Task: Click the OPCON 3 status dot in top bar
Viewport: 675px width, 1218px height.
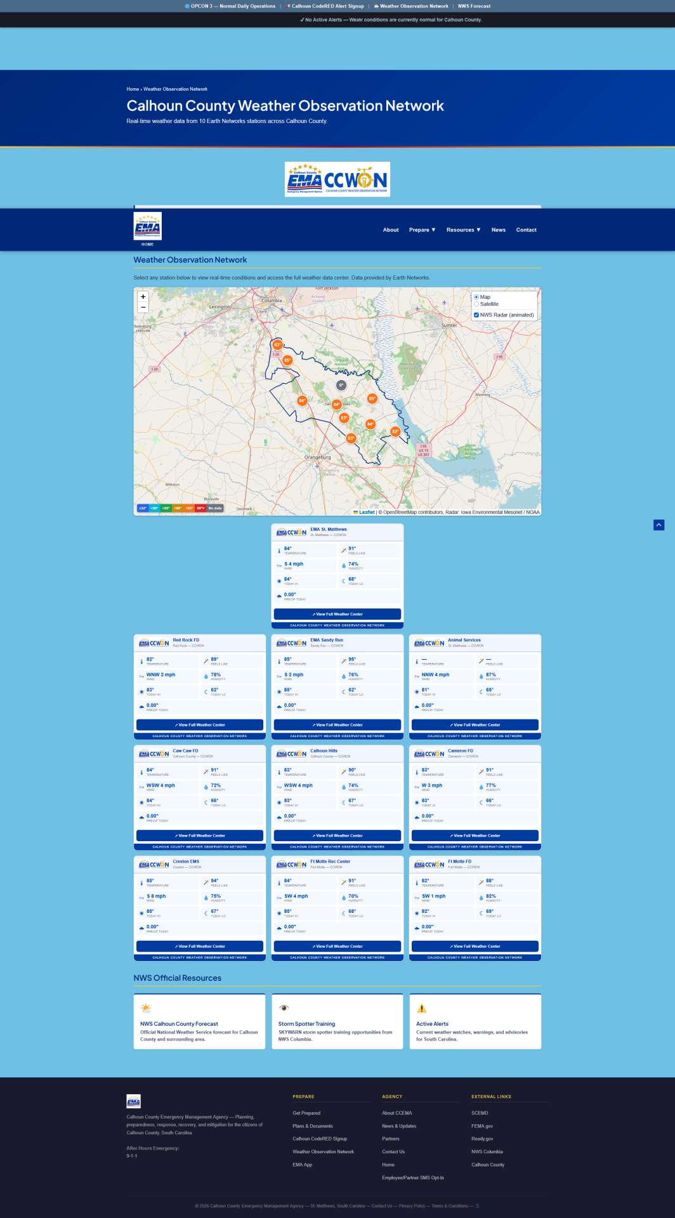Action: [x=187, y=6]
